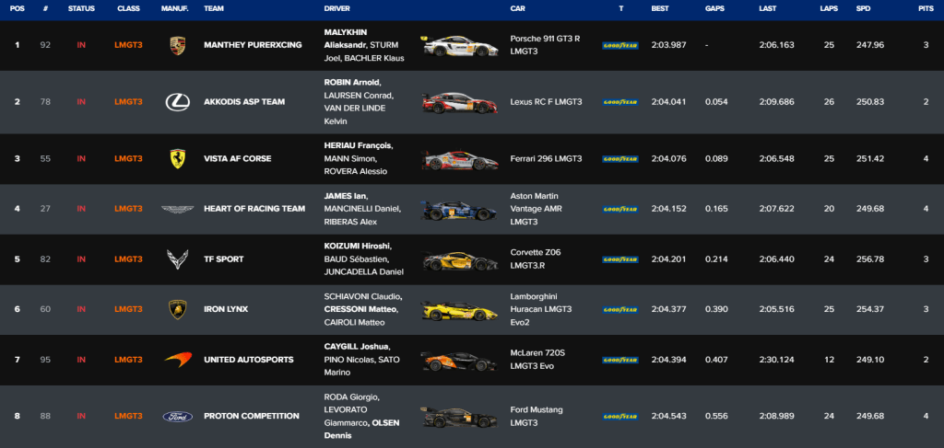Click the last lap time 2:30.124

(776, 360)
